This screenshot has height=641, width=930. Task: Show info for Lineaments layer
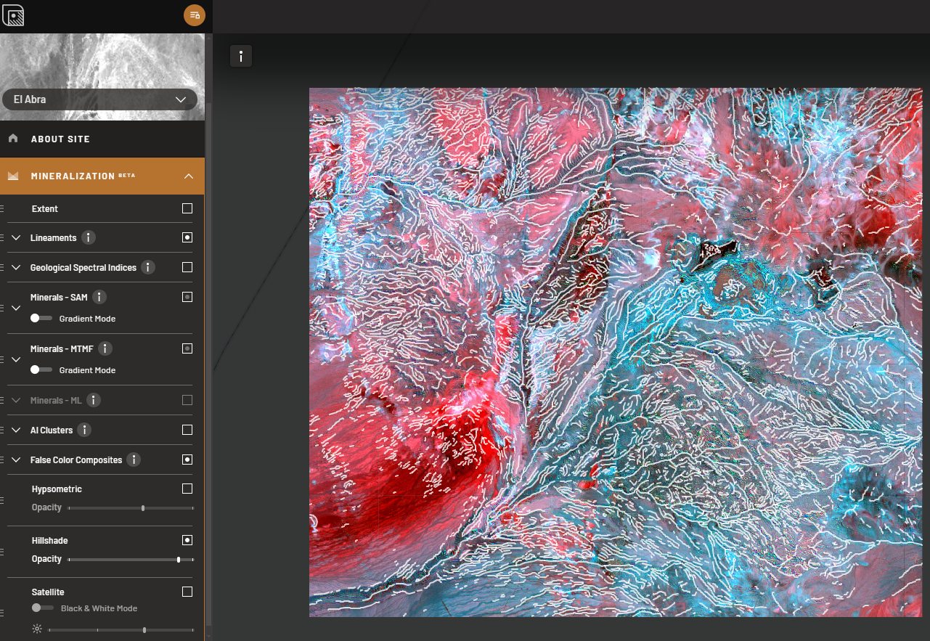click(89, 237)
